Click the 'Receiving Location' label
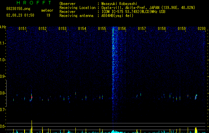The image size is (209, 133). 77,8
